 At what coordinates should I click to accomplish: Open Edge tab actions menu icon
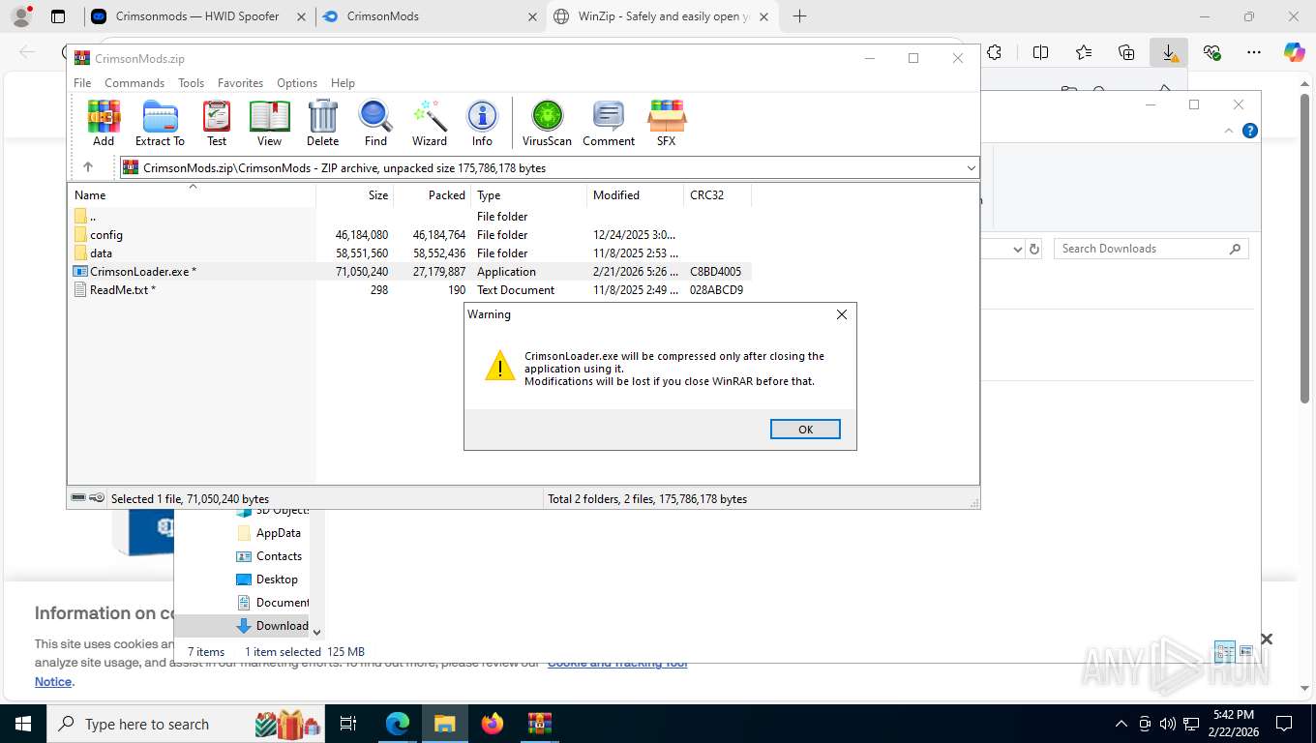tap(58, 16)
